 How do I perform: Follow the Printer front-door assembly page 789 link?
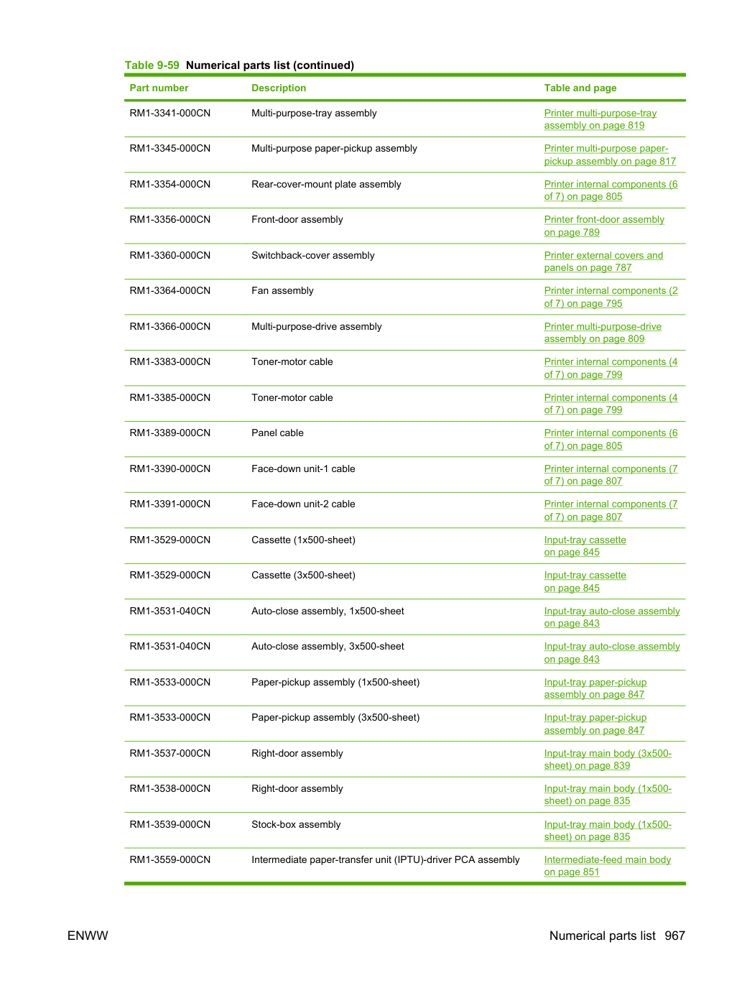604,226
